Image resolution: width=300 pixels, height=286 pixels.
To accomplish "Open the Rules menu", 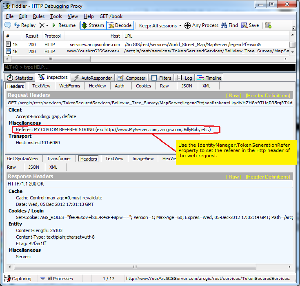I will (39, 16).
